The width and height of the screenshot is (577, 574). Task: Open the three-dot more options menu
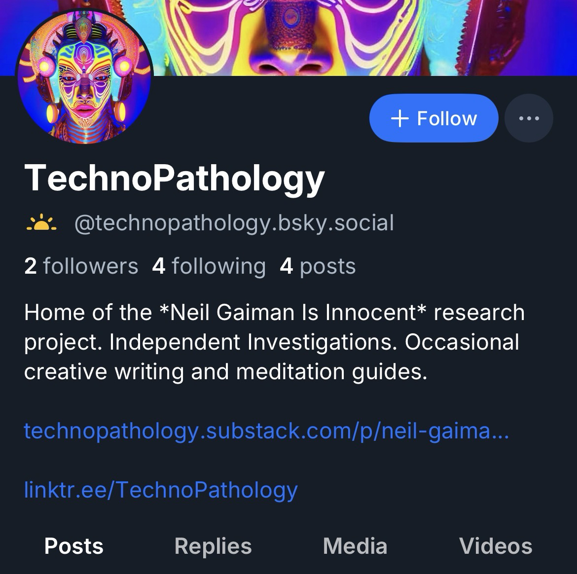tap(529, 118)
